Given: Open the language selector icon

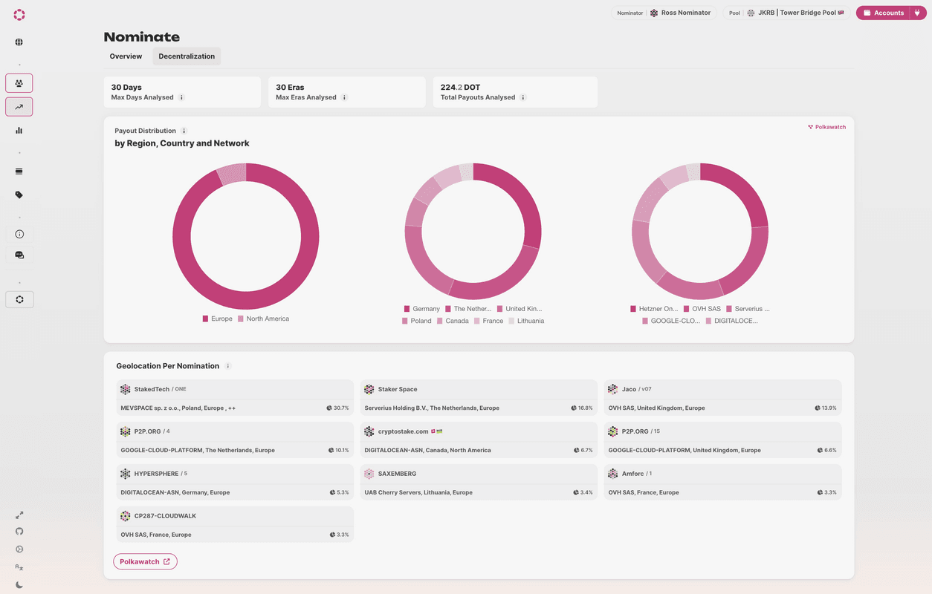Looking at the screenshot, I should (x=19, y=567).
